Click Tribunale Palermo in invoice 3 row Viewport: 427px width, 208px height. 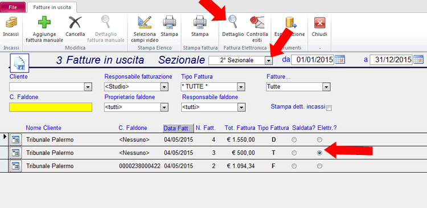tap(50, 153)
